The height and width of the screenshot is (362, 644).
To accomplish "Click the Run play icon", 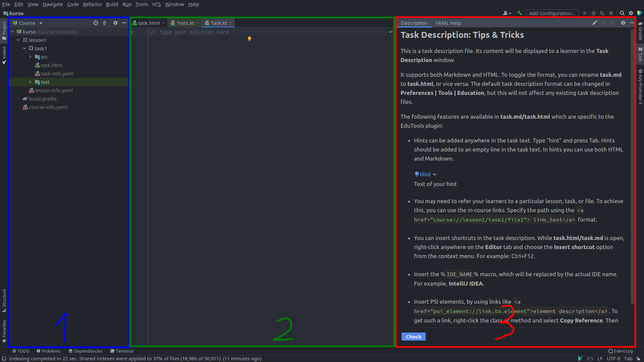I will tap(585, 13).
